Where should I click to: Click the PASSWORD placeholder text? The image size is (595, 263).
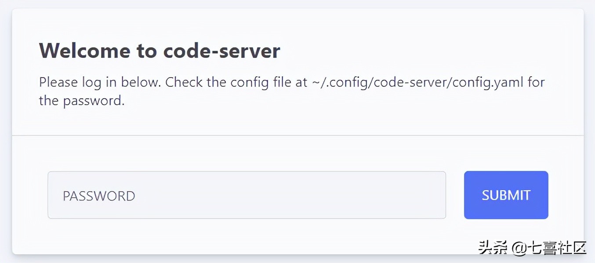[99, 196]
